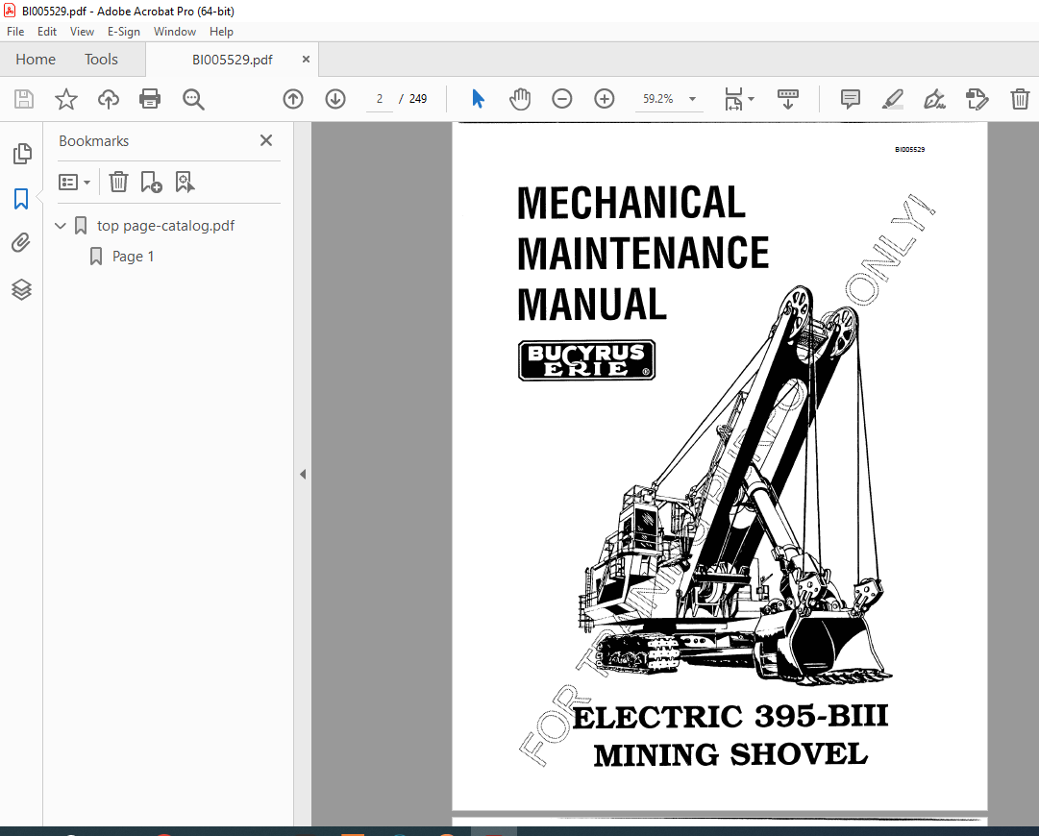
Task: Expand fit page dropdown arrow
Action: point(751,99)
